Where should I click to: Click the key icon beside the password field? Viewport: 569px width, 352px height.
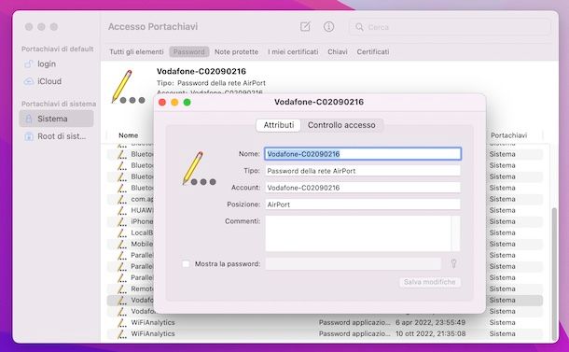(x=453, y=263)
